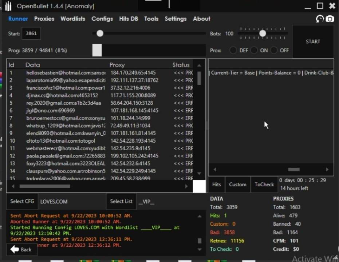The image size is (339, 262).
Task: Click the clock timer icon at top right
Action: 320,19
